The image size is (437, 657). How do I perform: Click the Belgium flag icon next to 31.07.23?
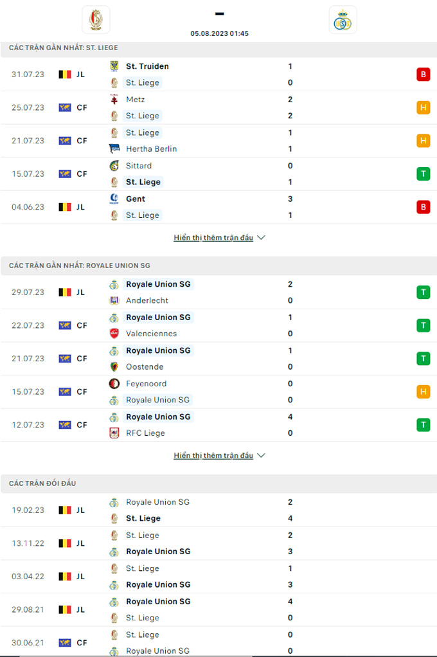pos(64,74)
